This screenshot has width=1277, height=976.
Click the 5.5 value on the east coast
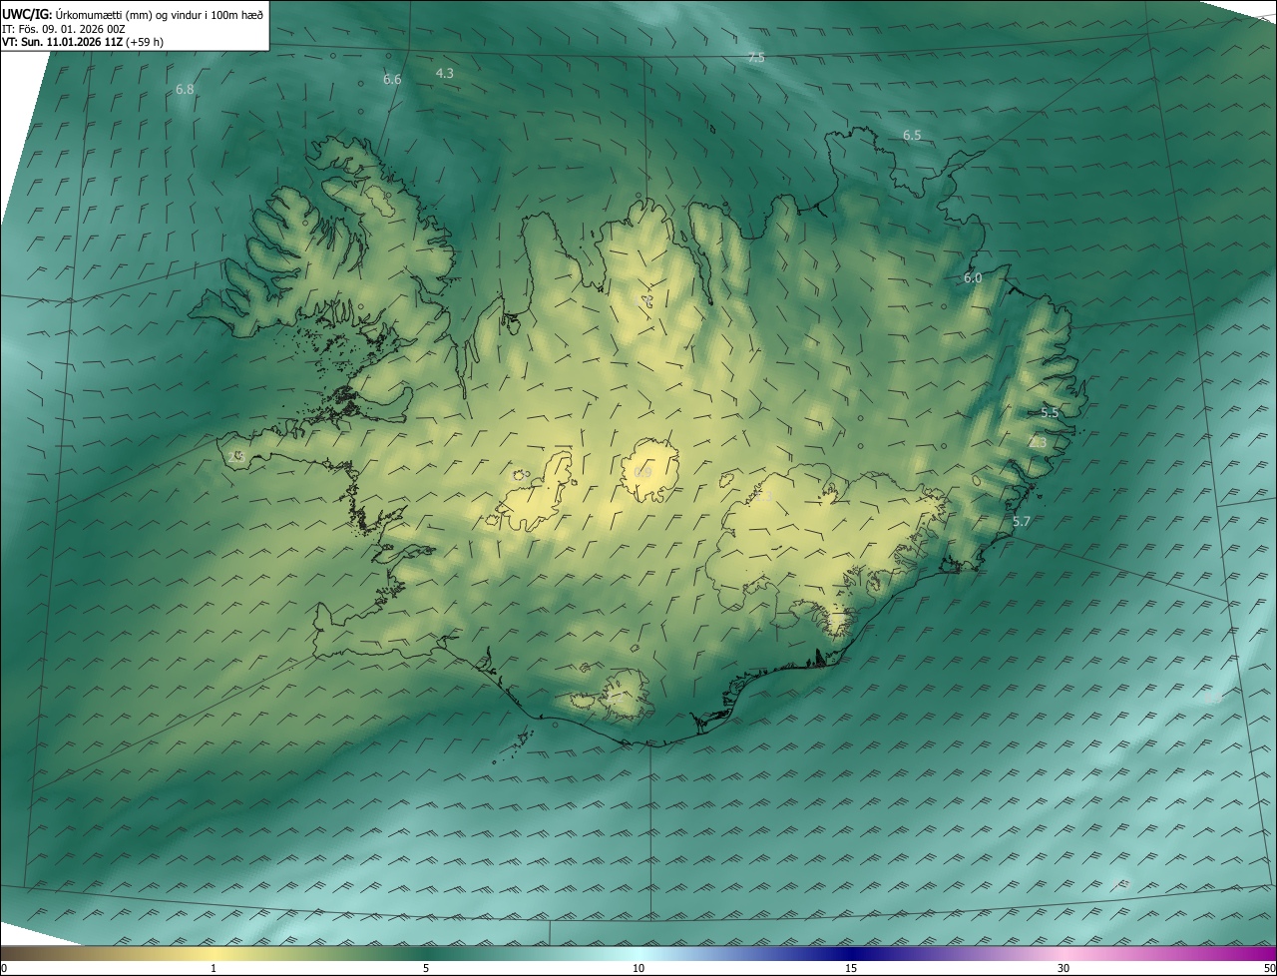pyautogui.click(x=1050, y=412)
